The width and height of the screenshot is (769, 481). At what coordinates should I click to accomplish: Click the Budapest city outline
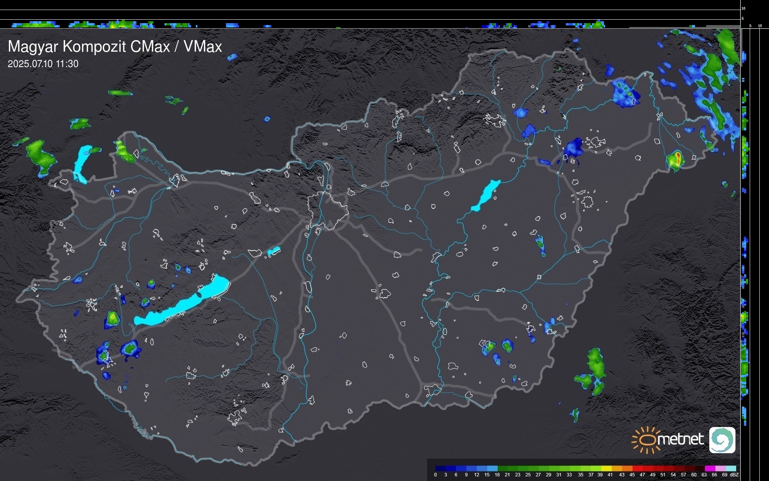coord(328,210)
